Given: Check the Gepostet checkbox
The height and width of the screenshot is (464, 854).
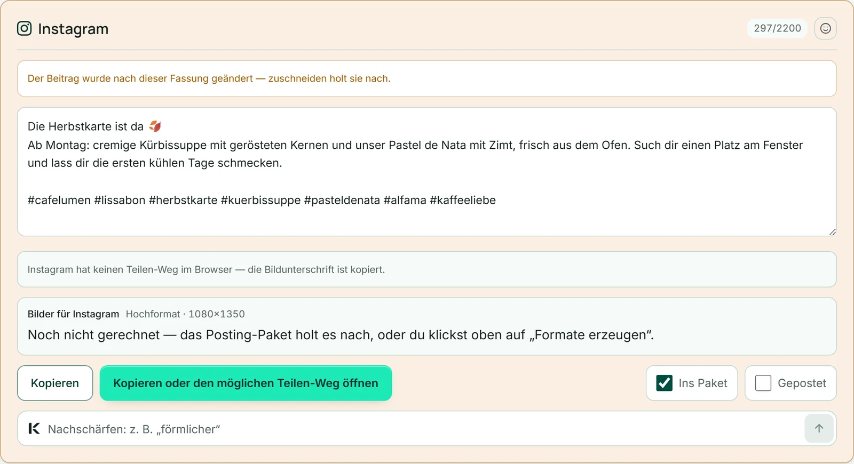Looking at the screenshot, I should (763, 383).
